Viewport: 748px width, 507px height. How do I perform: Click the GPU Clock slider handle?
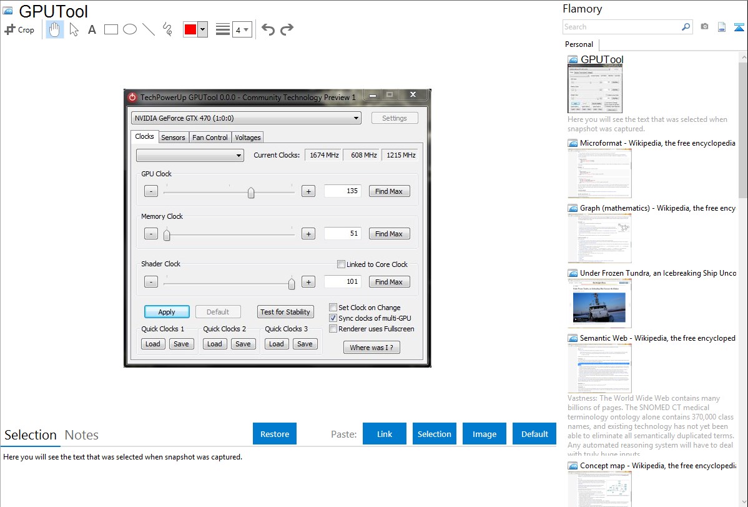point(251,193)
